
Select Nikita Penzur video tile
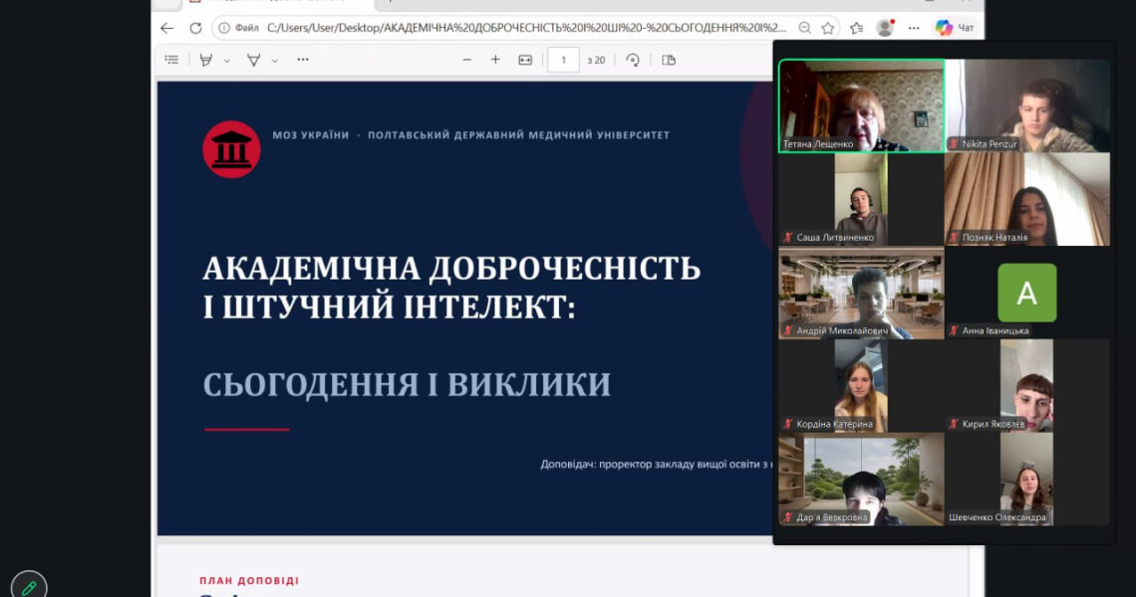point(1027,105)
